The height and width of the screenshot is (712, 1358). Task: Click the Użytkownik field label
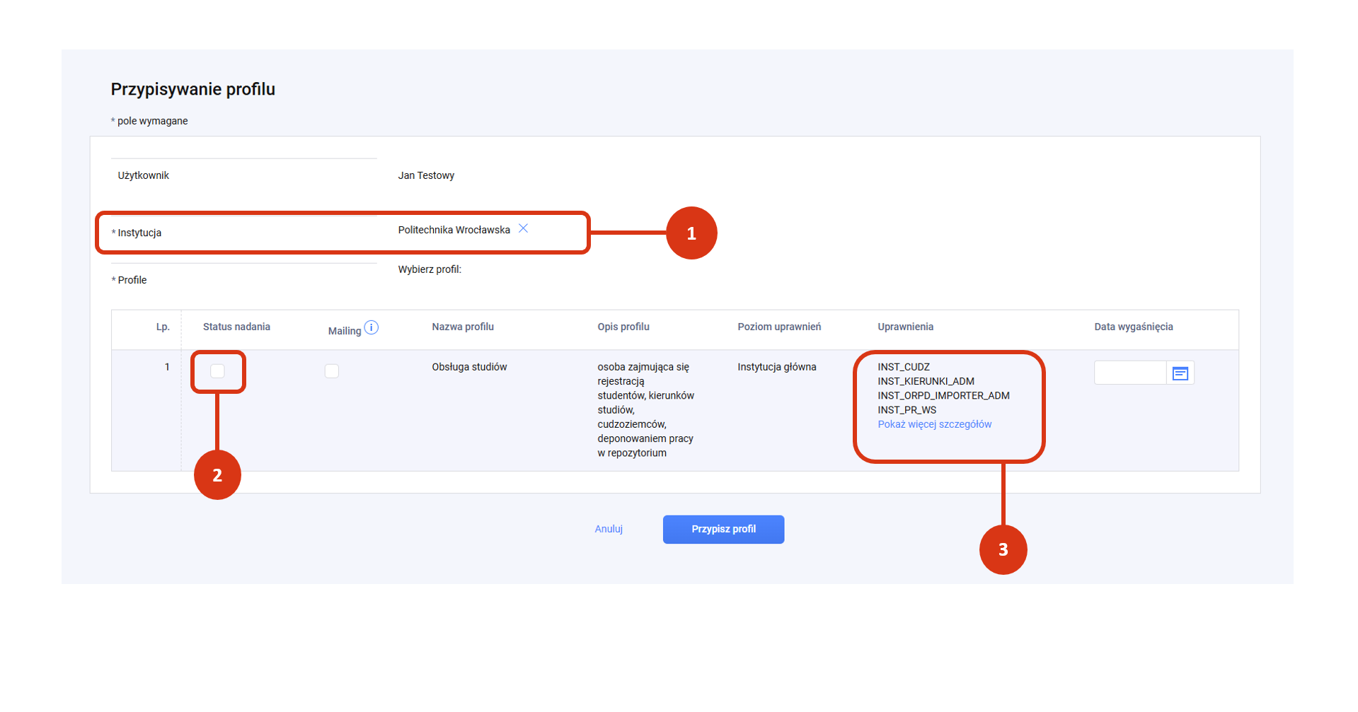[143, 175]
